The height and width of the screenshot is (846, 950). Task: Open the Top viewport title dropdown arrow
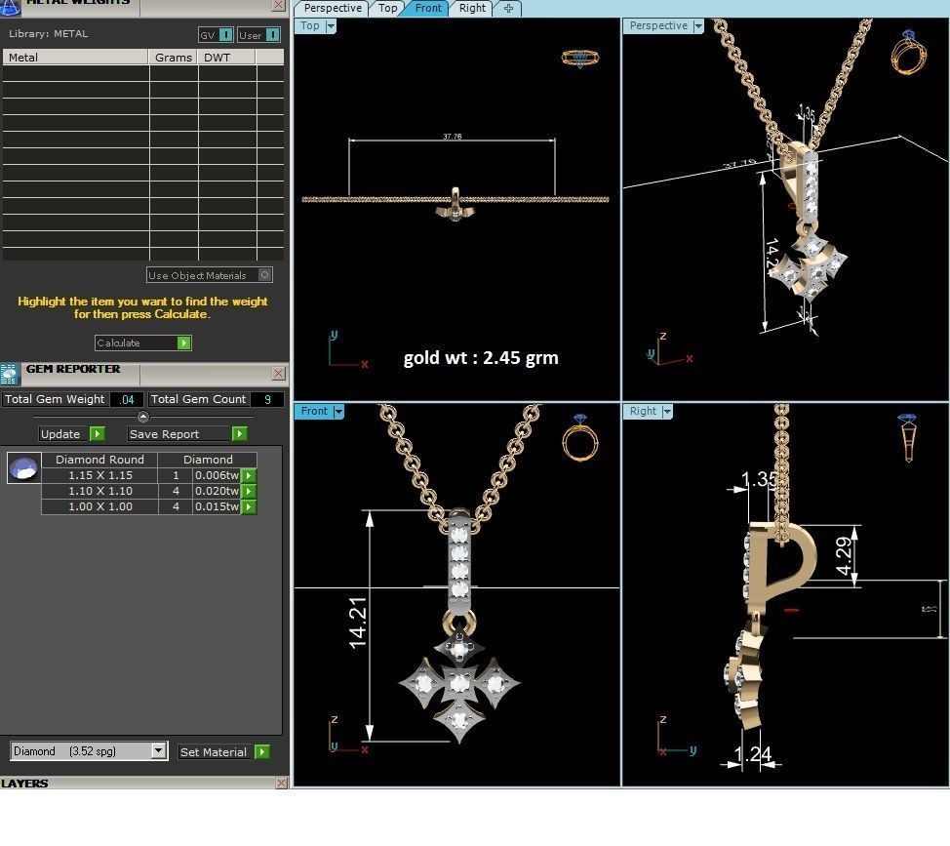(331, 26)
